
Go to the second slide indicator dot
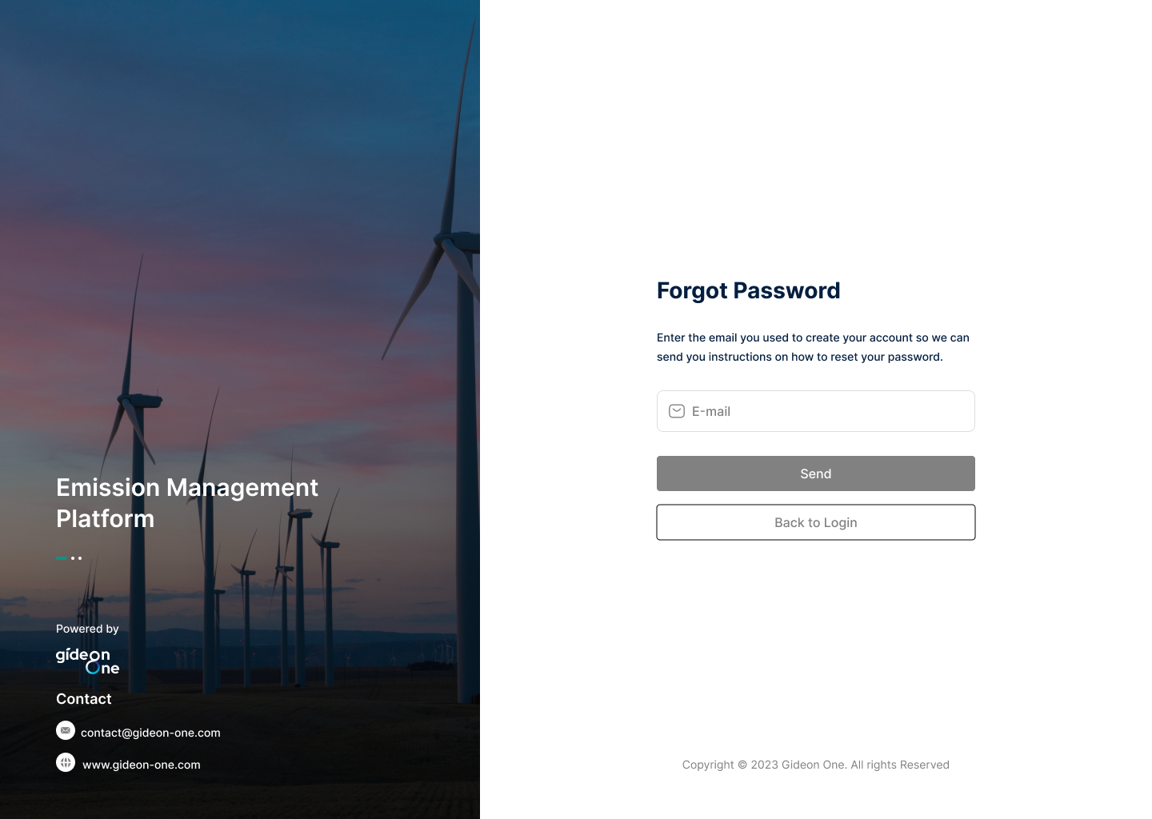point(74,558)
